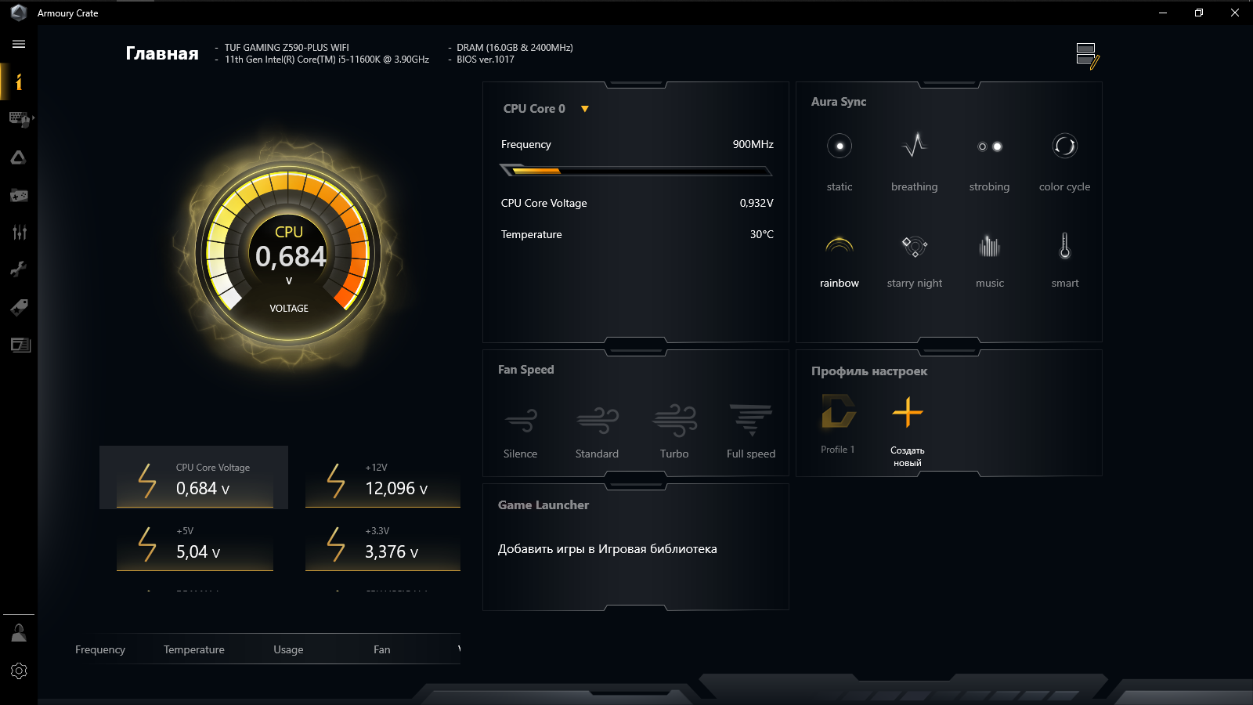Click the CPU frequency bar
The width and height of the screenshot is (1253, 705).
(x=636, y=170)
